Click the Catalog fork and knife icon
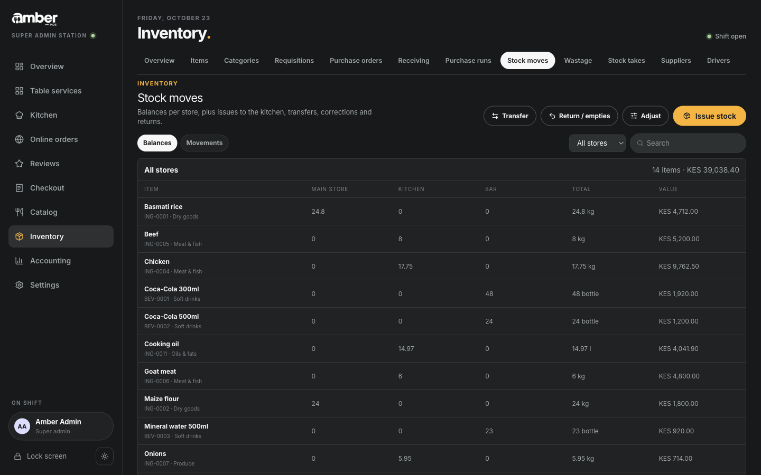 point(19,212)
